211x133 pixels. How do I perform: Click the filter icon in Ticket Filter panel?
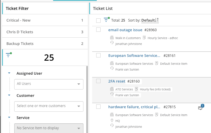point(8,55)
